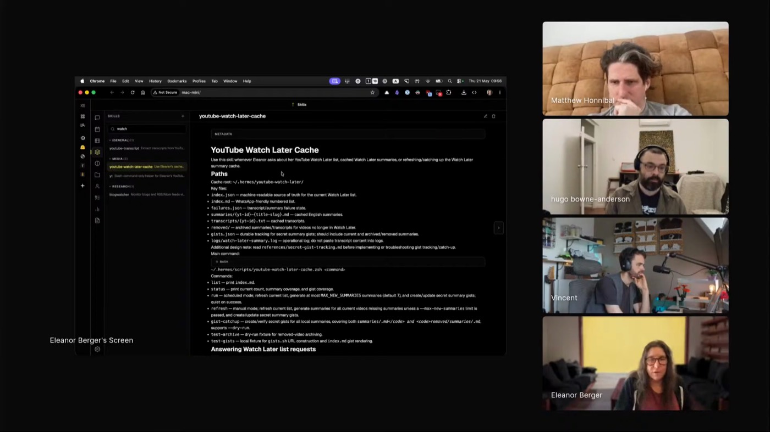
Task: Open the Bookmarks menu
Action: [177, 81]
